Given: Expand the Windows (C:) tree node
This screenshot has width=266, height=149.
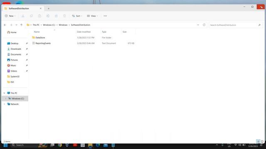Looking at the screenshot, I should click(5, 99).
